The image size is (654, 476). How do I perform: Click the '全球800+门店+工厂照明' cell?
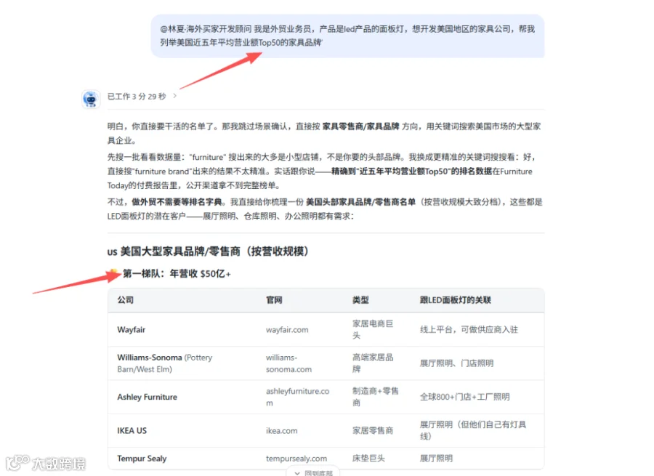[x=464, y=397]
